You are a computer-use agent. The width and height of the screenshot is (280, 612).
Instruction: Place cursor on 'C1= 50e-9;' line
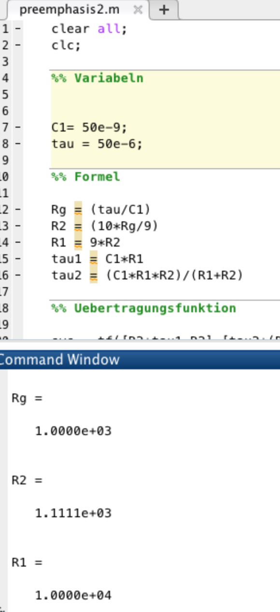pyautogui.click(x=89, y=128)
